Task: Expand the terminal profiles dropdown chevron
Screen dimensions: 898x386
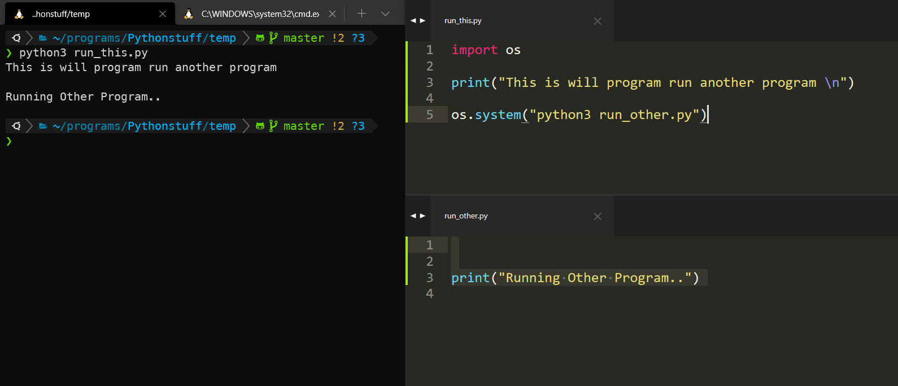Action: pyautogui.click(x=385, y=14)
